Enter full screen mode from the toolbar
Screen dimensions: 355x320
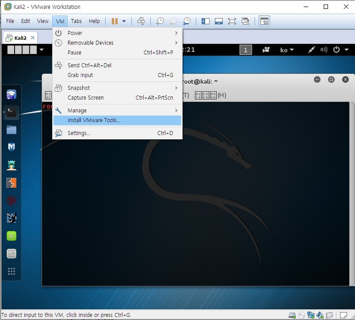point(232,22)
